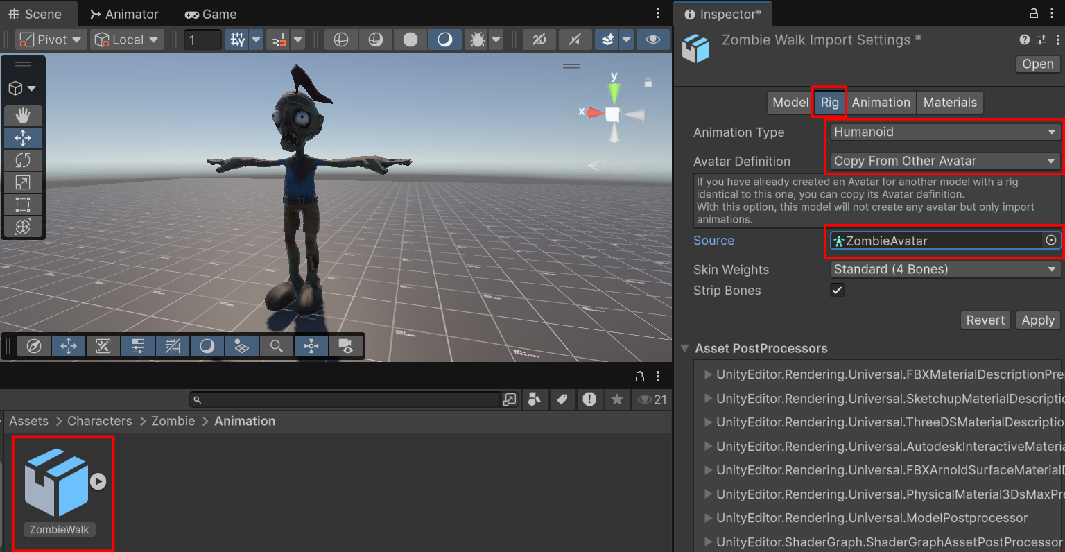
Task: Select the Rotate tool in scene toolbar
Action: pyautogui.click(x=23, y=160)
